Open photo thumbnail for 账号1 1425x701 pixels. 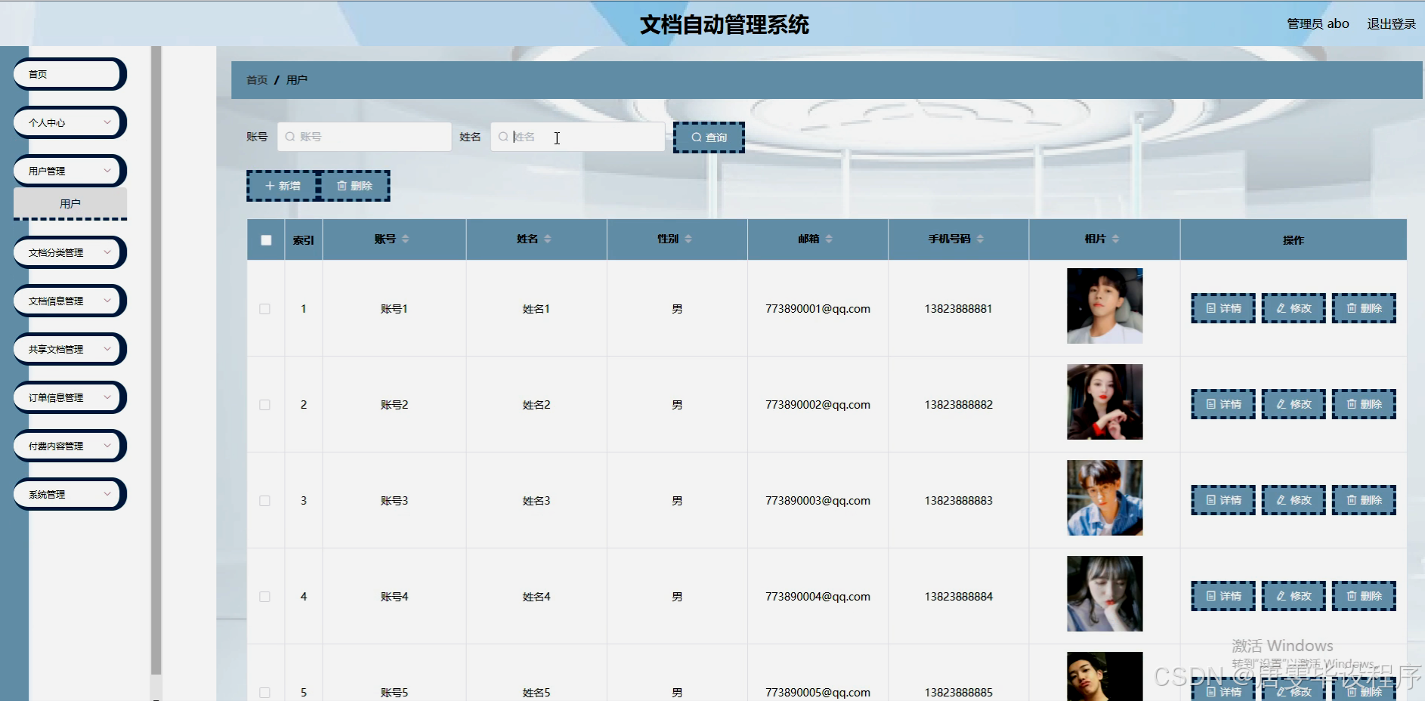(1105, 306)
